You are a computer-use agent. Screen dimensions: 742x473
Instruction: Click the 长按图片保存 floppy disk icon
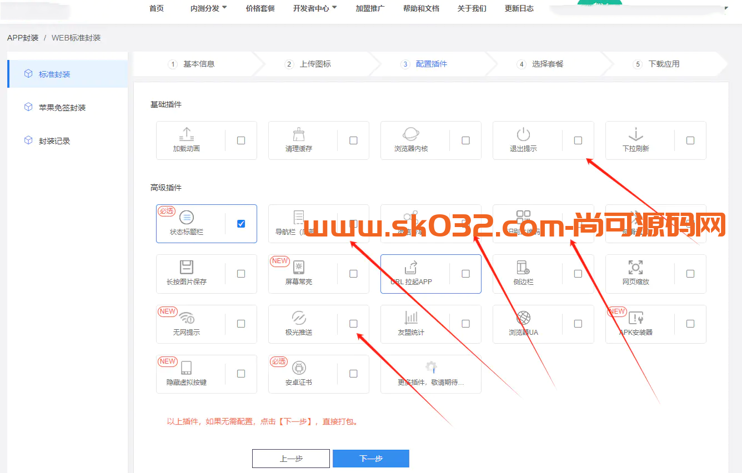coord(187,267)
